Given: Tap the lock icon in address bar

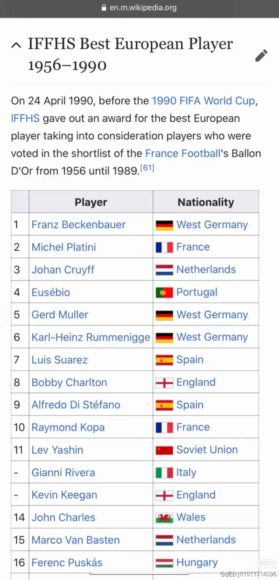Looking at the screenshot, I should [x=104, y=7].
